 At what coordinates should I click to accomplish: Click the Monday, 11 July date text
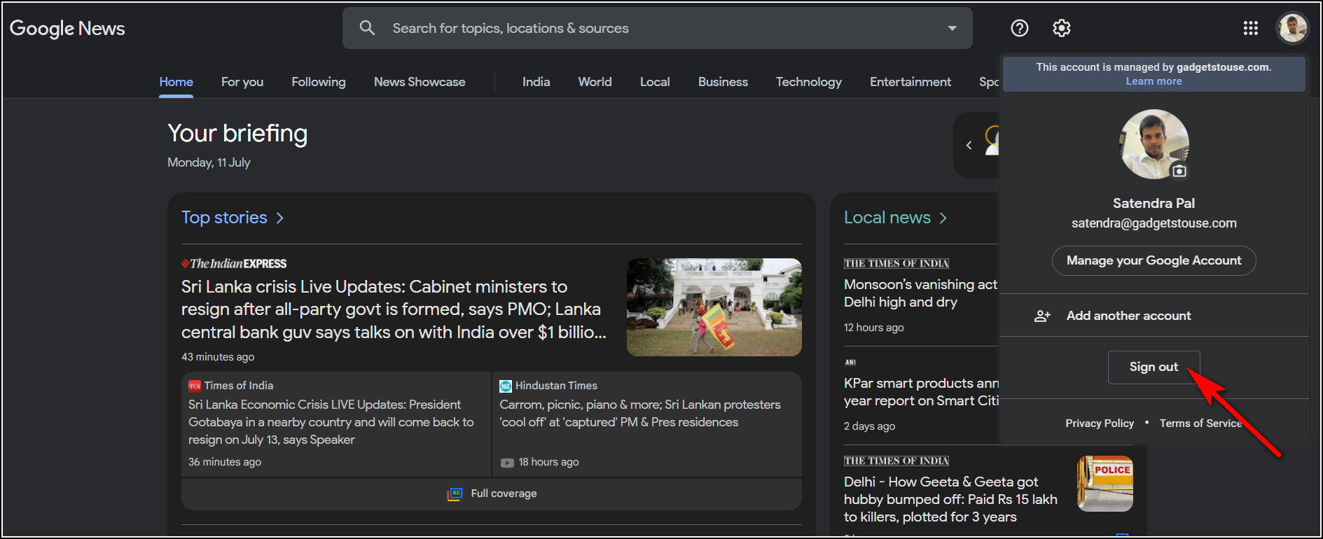pos(209,162)
